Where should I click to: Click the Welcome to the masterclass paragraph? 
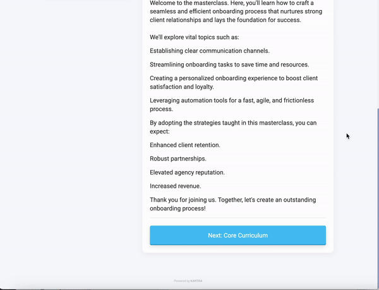click(235, 11)
